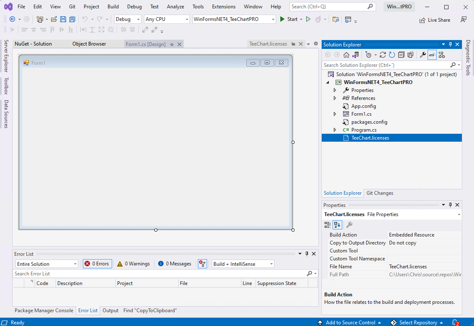Pin the Solution Explorer panel
This screenshot has height=326, width=474.
(450, 44)
